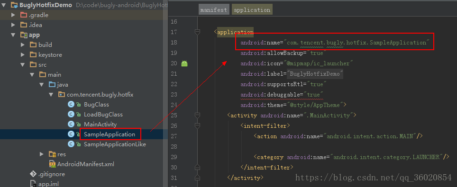457x187 pixels.
Task: Click the class icon beside SampleApplicationLike
Action: point(71,144)
